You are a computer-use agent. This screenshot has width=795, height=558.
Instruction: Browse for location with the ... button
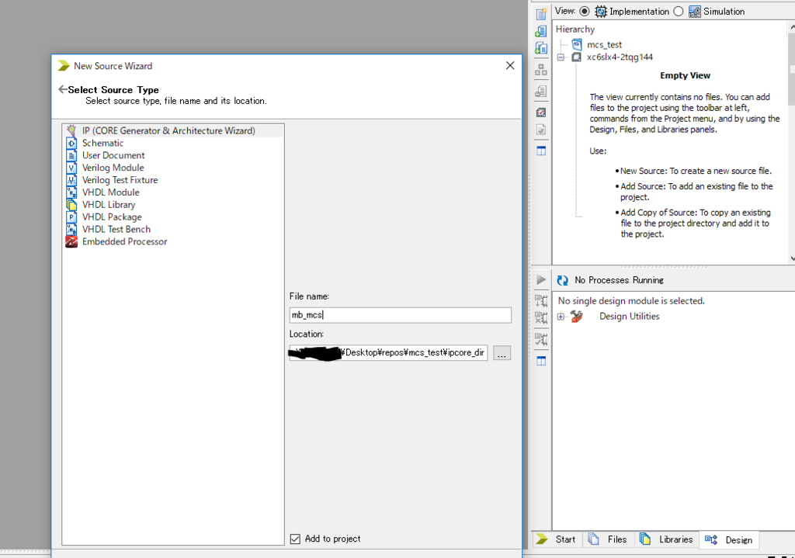point(502,353)
